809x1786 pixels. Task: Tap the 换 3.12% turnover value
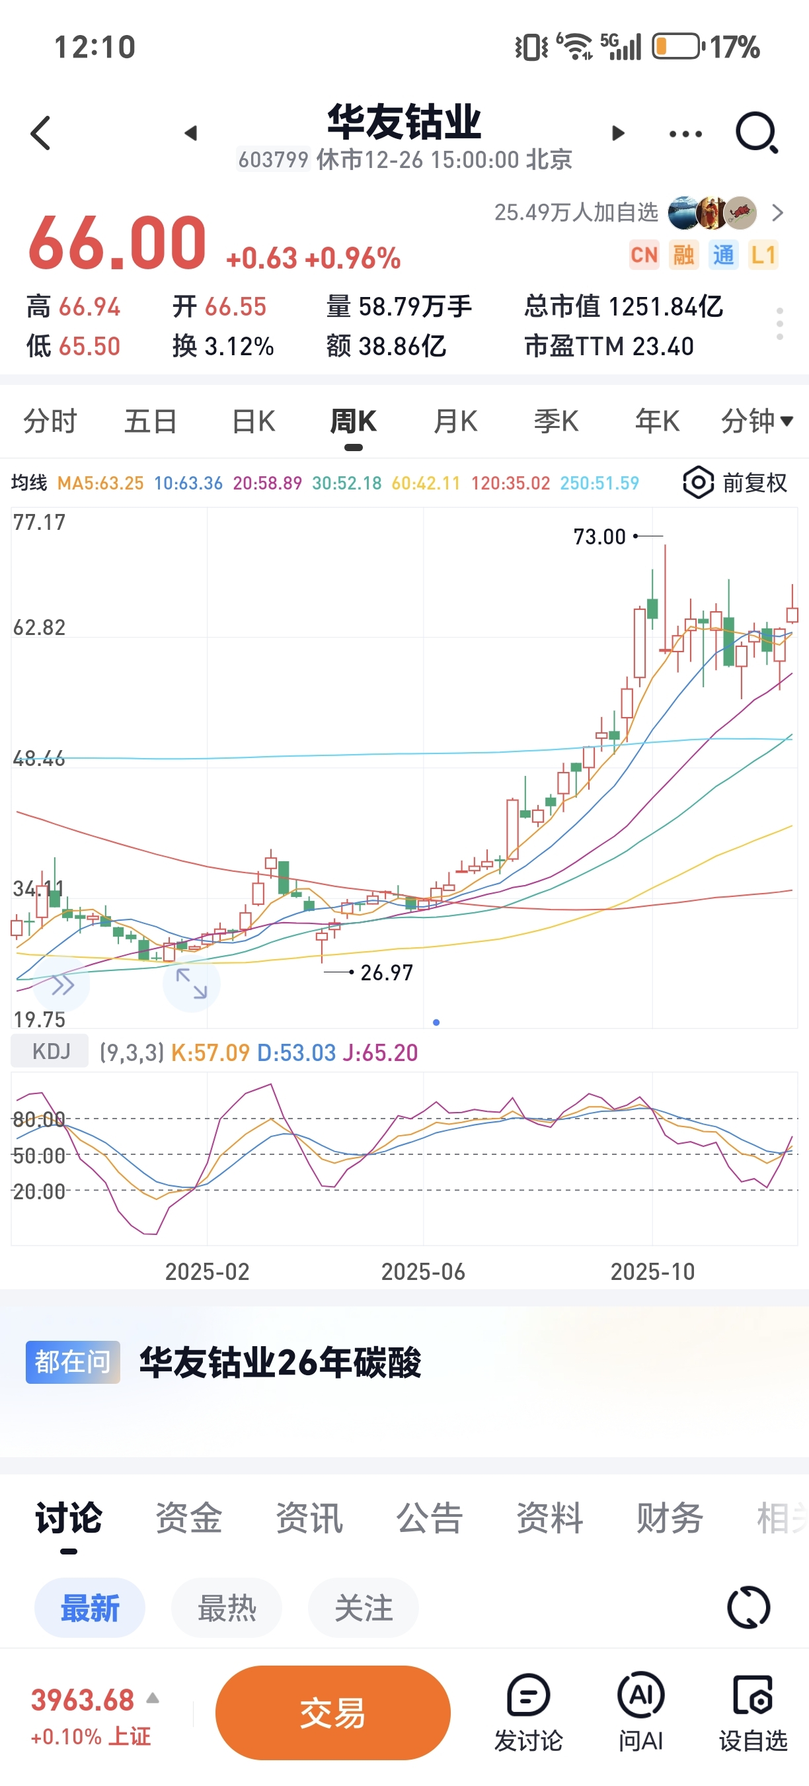(x=223, y=346)
